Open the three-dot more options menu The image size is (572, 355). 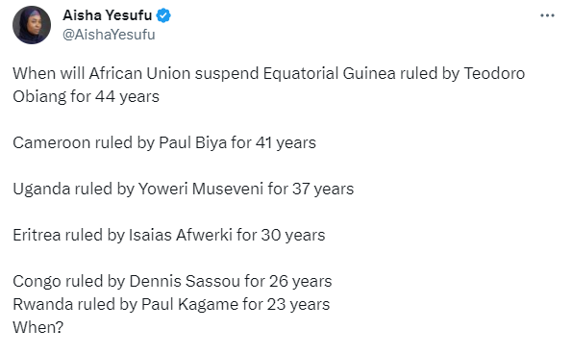pyautogui.click(x=547, y=15)
